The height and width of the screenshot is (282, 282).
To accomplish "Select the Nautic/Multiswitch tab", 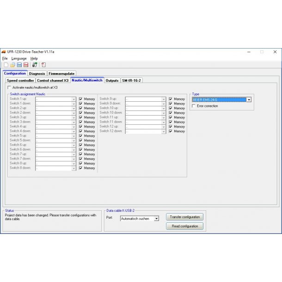I will [87, 80].
